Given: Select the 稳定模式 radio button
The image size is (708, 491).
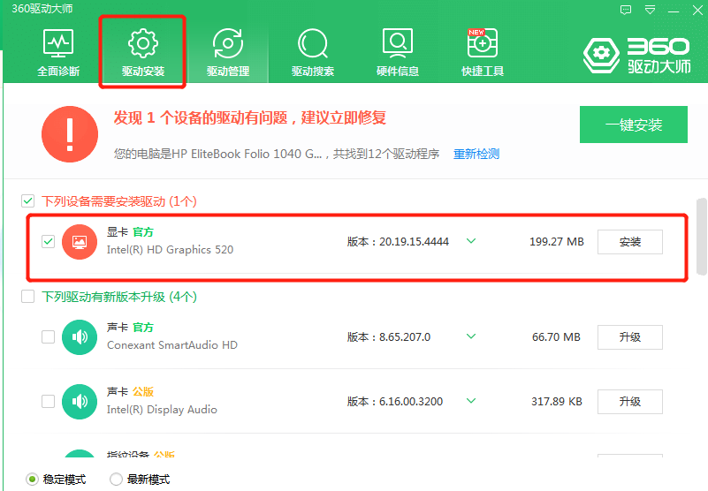Looking at the screenshot, I should (32, 480).
